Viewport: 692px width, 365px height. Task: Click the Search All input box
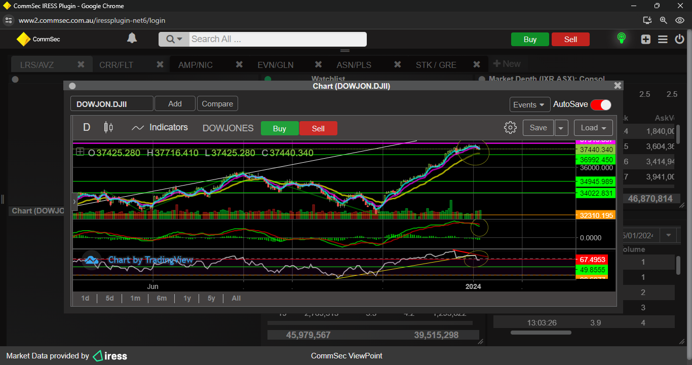click(x=278, y=39)
